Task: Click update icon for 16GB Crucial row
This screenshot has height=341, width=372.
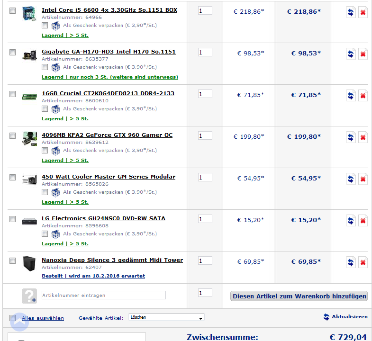Action: [351, 96]
